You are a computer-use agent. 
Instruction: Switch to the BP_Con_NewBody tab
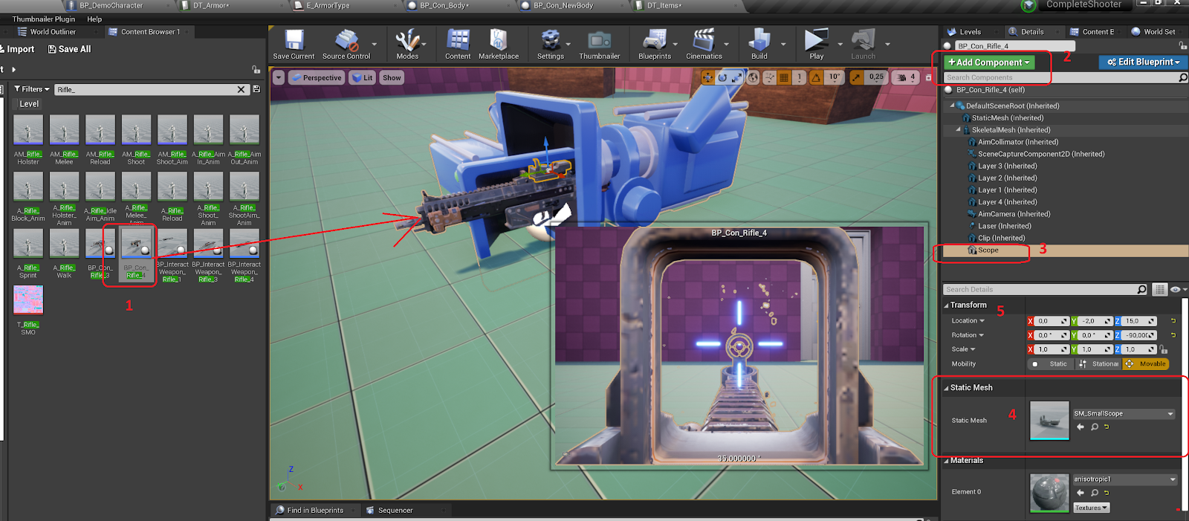click(563, 5)
